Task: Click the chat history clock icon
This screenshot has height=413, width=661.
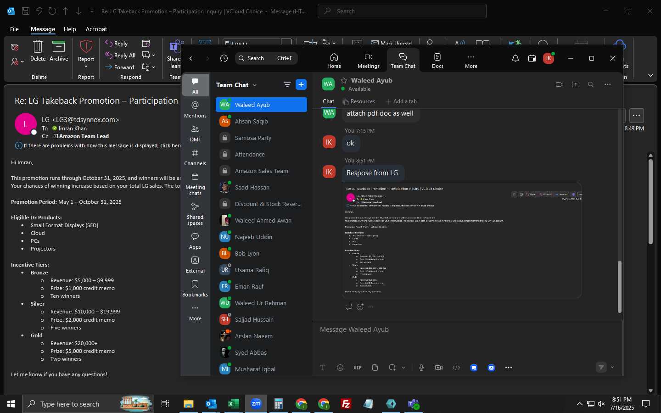Action: [224, 58]
